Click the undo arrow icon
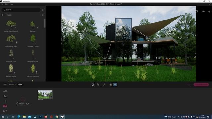Viewport: 212px width, 119px height. point(189,85)
